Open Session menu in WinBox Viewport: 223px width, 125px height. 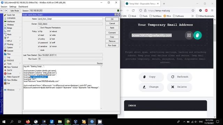pyautogui.click(x=4, y=7)
